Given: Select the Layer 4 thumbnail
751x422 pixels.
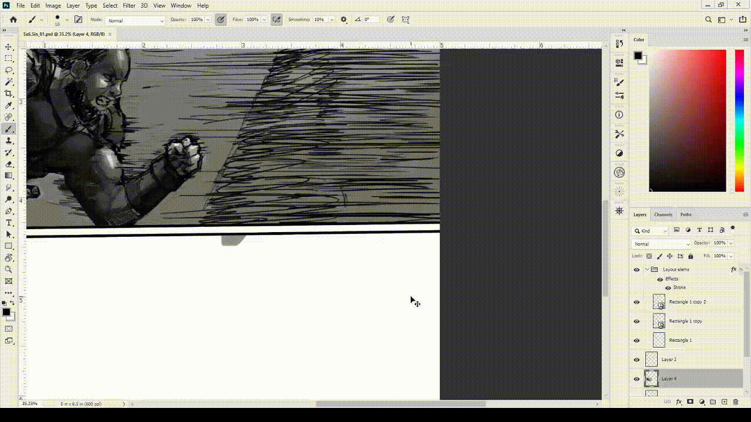Looking at the screenshot, I should [x=651, y=379].
